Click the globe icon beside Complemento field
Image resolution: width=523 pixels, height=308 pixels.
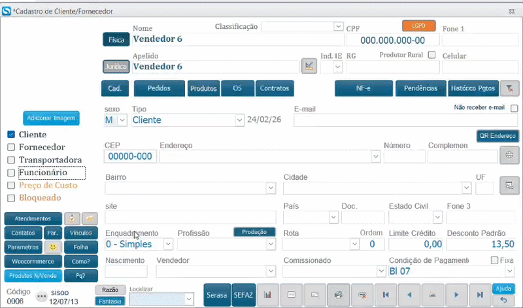click(x=509, y=156)
